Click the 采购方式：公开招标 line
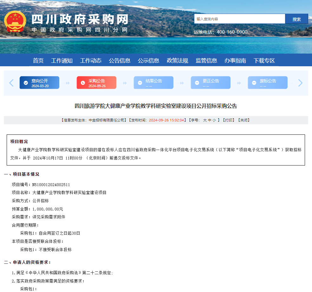The image size is (312, 292). pos(30,201)
